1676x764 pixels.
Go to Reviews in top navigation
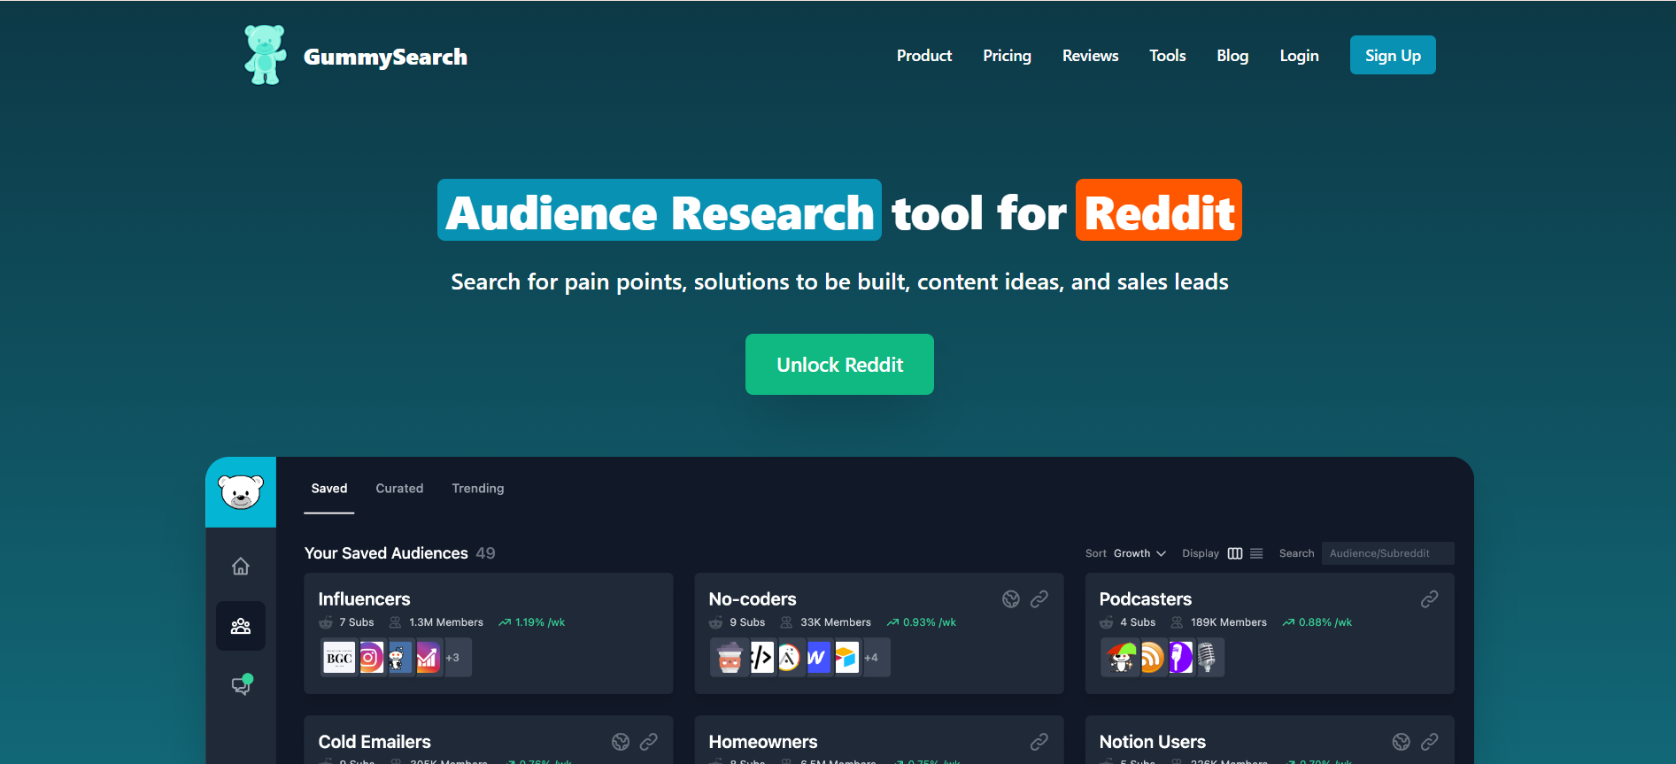(x=1090, y=56)
